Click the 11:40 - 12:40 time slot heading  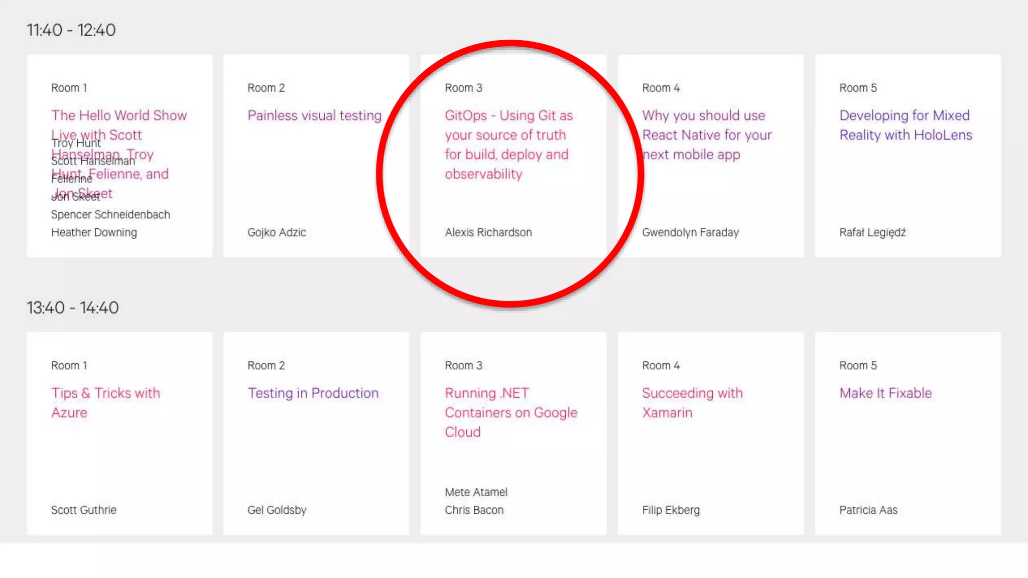(71, 30)
